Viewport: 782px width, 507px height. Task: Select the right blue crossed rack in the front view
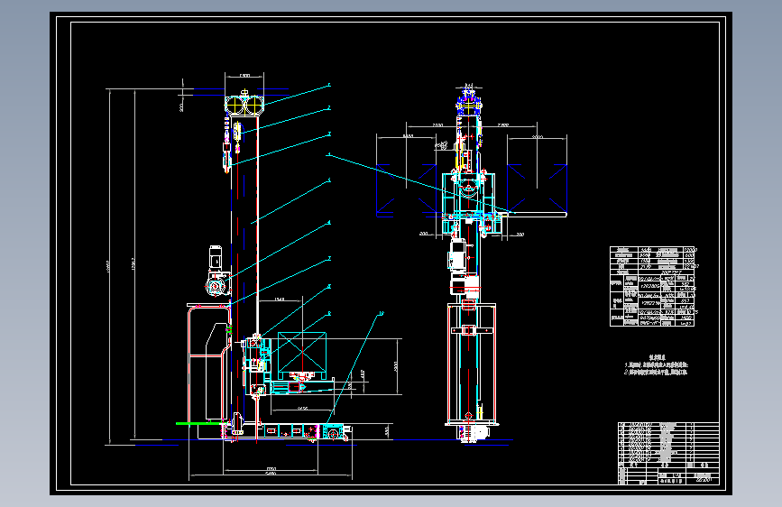click(x=538, y=189)
